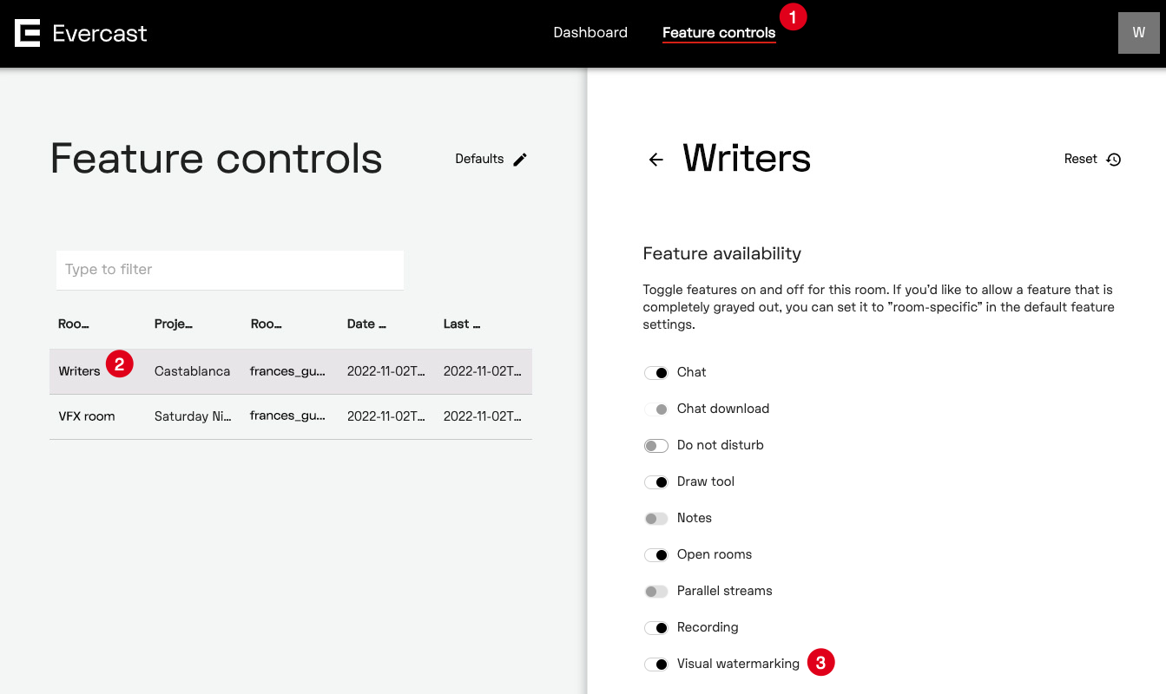Click the Feature availability heading

pos(722,254)
